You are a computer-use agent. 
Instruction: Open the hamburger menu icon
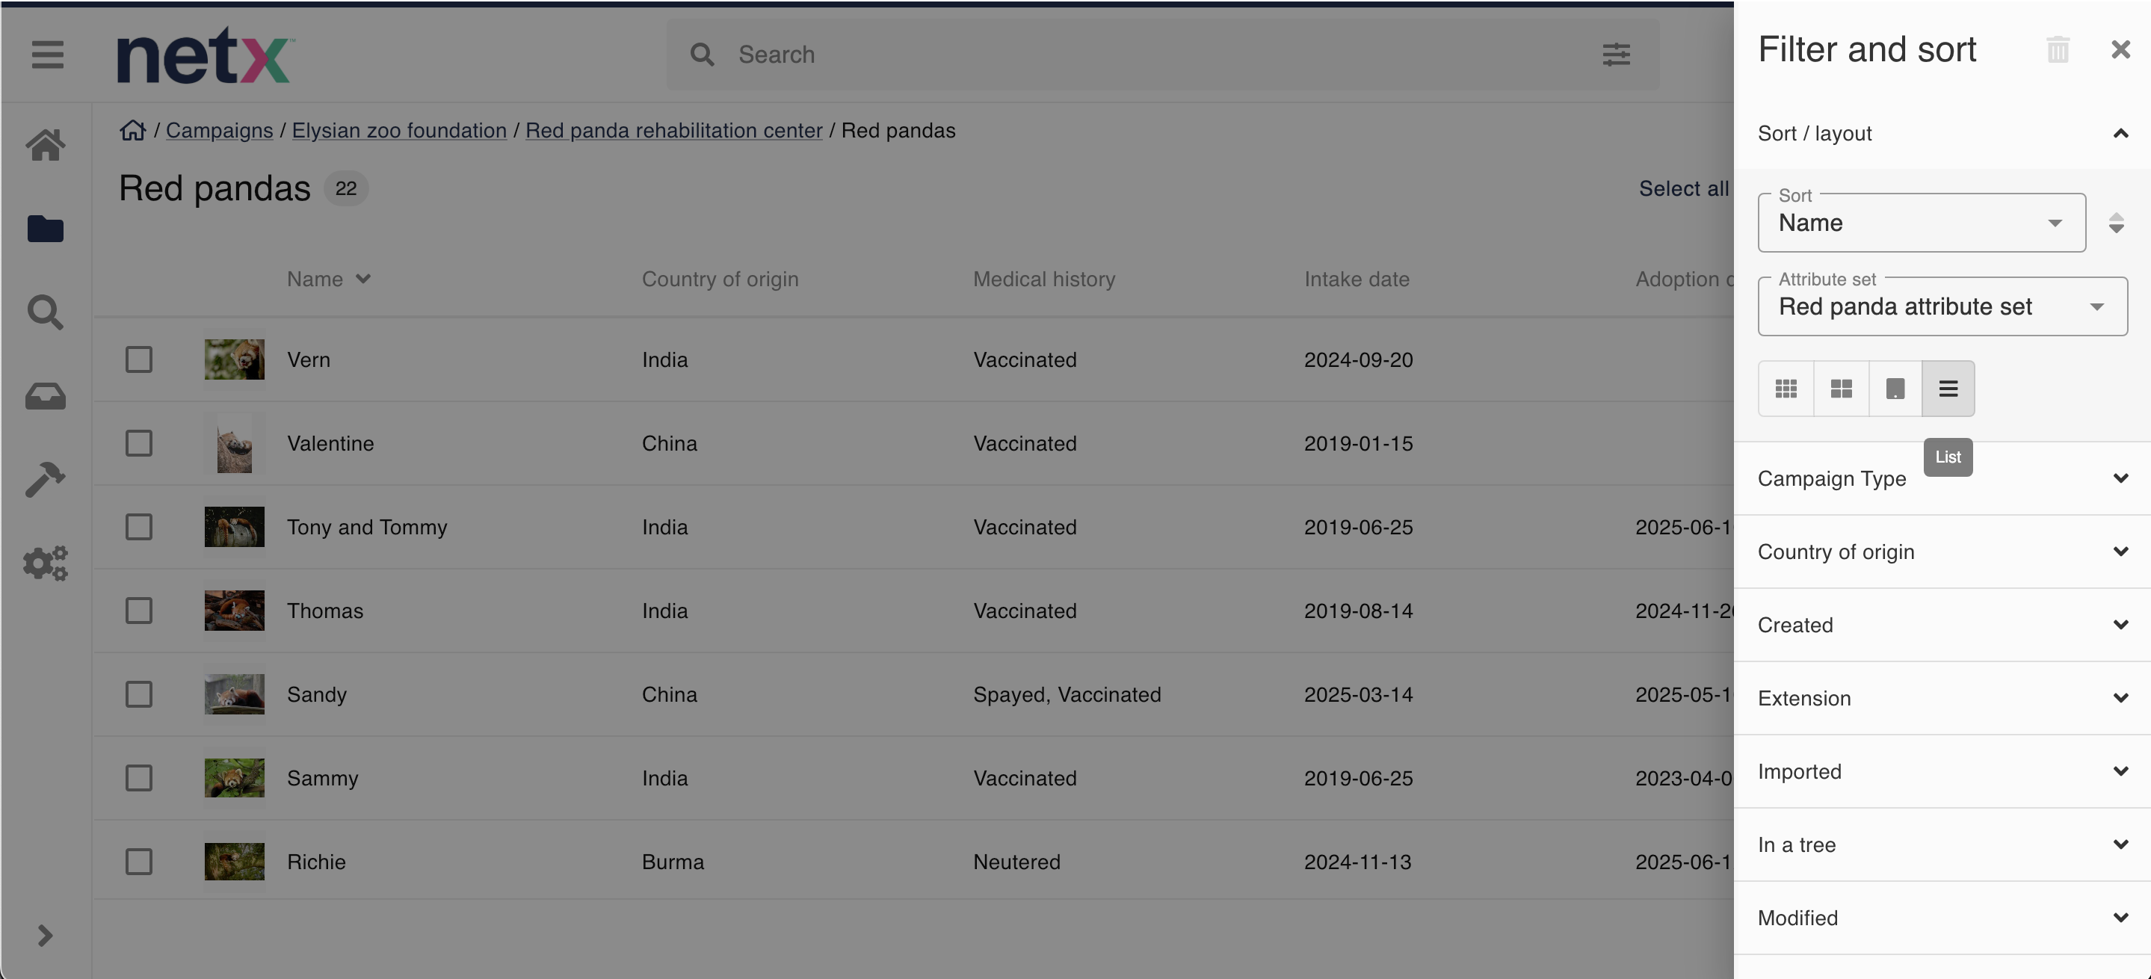coord(48,55)
